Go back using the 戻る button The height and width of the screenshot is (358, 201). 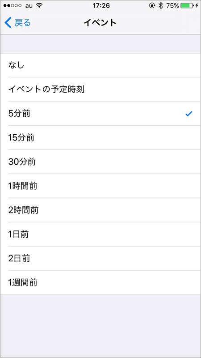17,23
